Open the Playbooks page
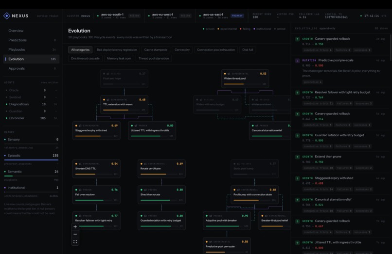Viewport: 392px width, 254px height. [x=31, y=49]
